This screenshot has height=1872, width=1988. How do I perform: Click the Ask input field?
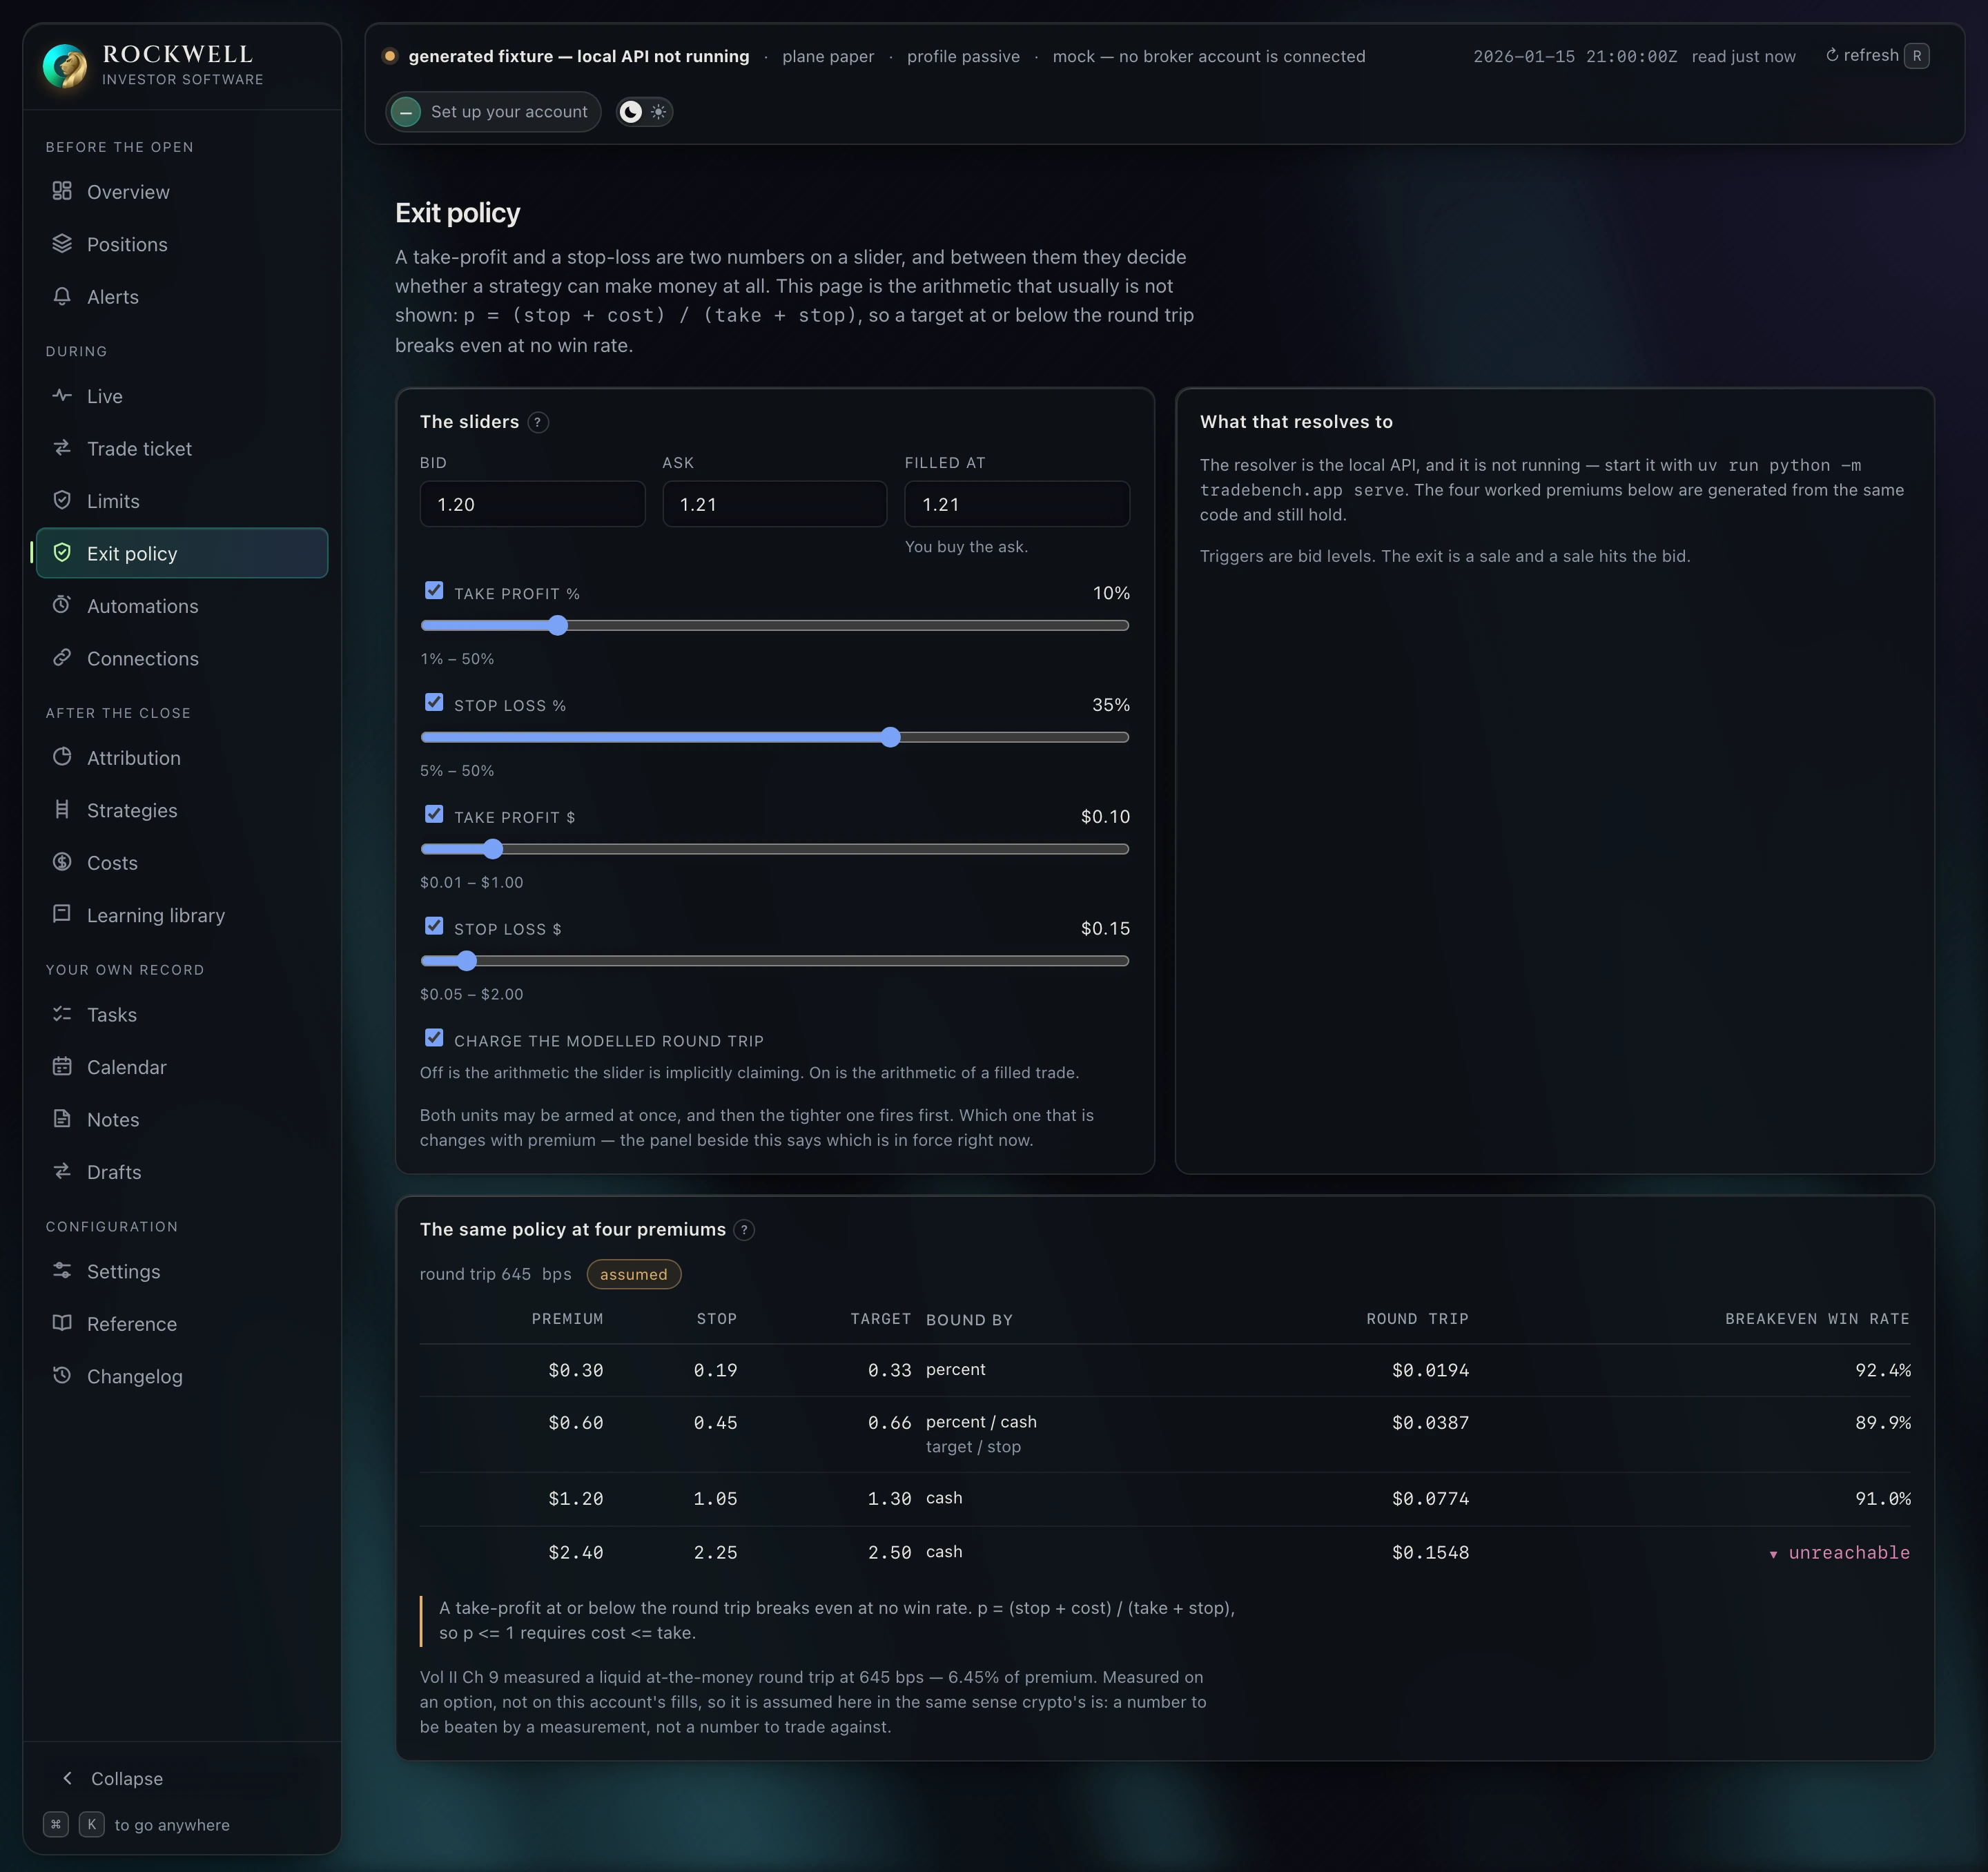(x=775, y=504)
